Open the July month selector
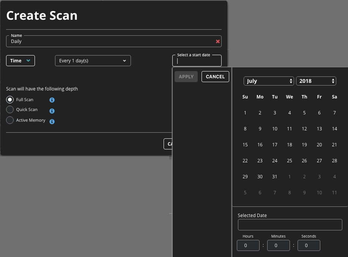The height and width of the screenshot is (257, 348). pos(269,81)
